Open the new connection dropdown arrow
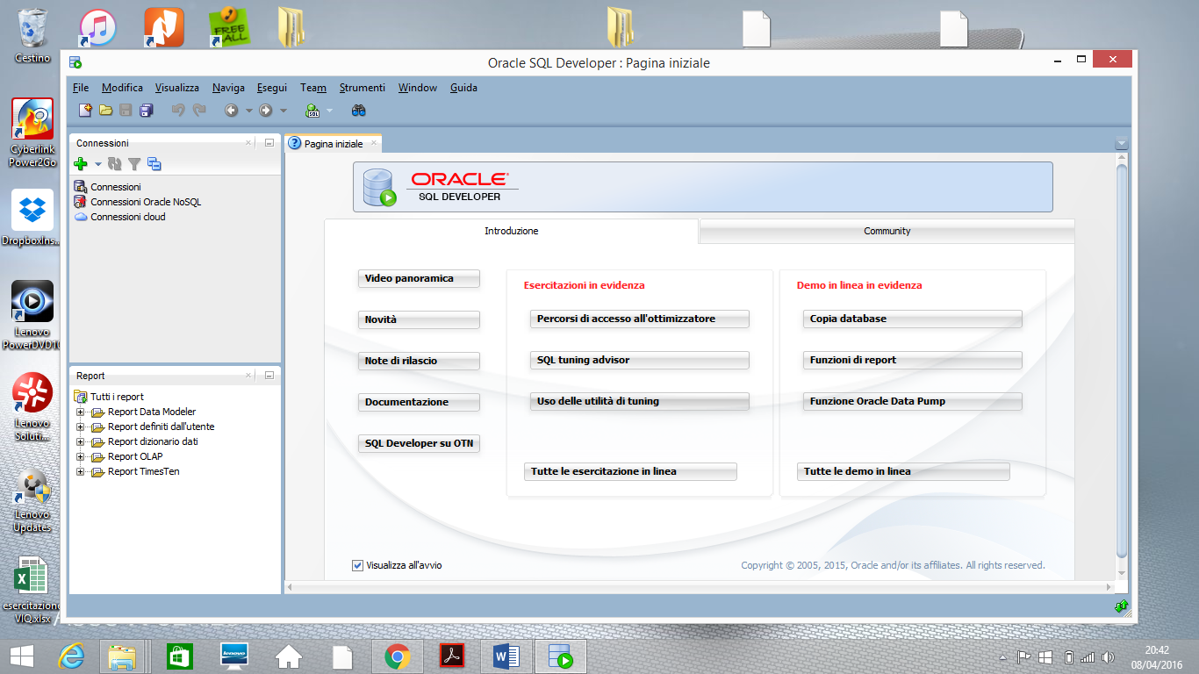The height and width of the screenshot is (674, 1199). (x=98, y=164)
